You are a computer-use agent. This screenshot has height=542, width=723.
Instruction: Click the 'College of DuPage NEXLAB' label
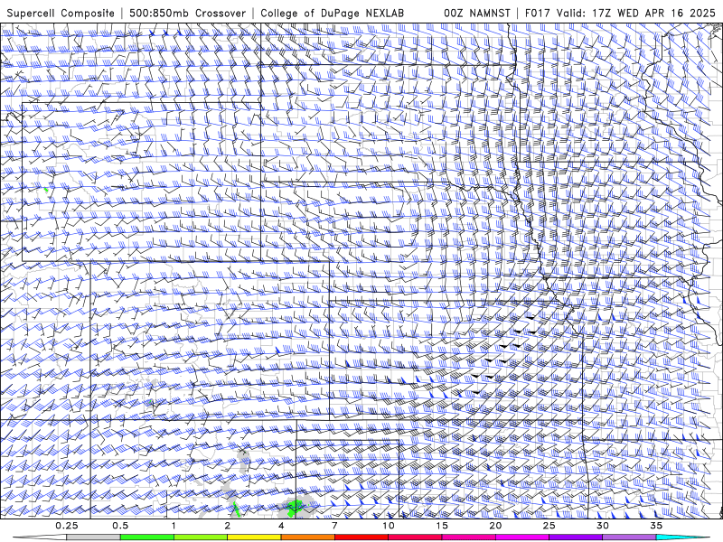coord(332,13)
